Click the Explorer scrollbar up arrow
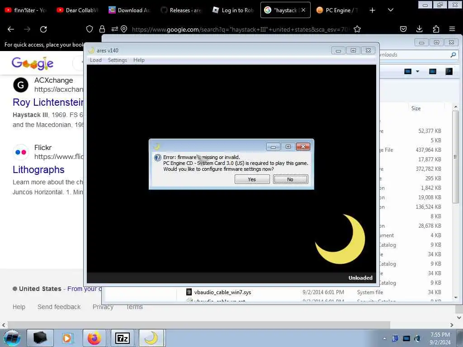Viewport: 463px width, 347px height. click(x=456, y=107)
